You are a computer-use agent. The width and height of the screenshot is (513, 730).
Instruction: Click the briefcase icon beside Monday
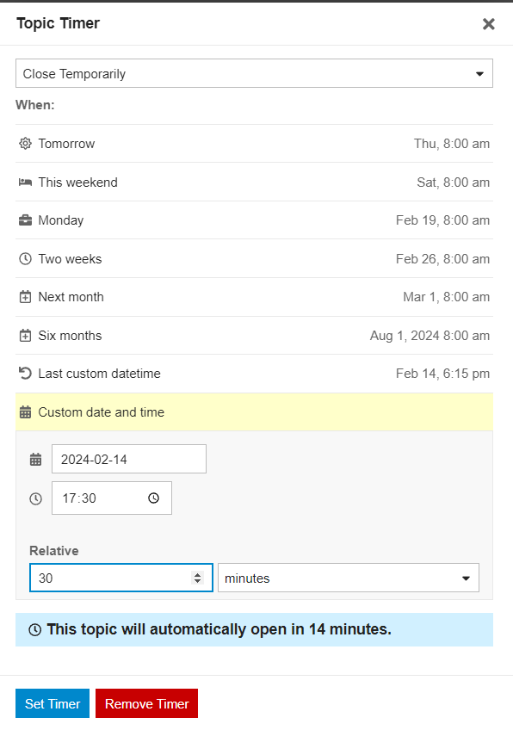25,220
